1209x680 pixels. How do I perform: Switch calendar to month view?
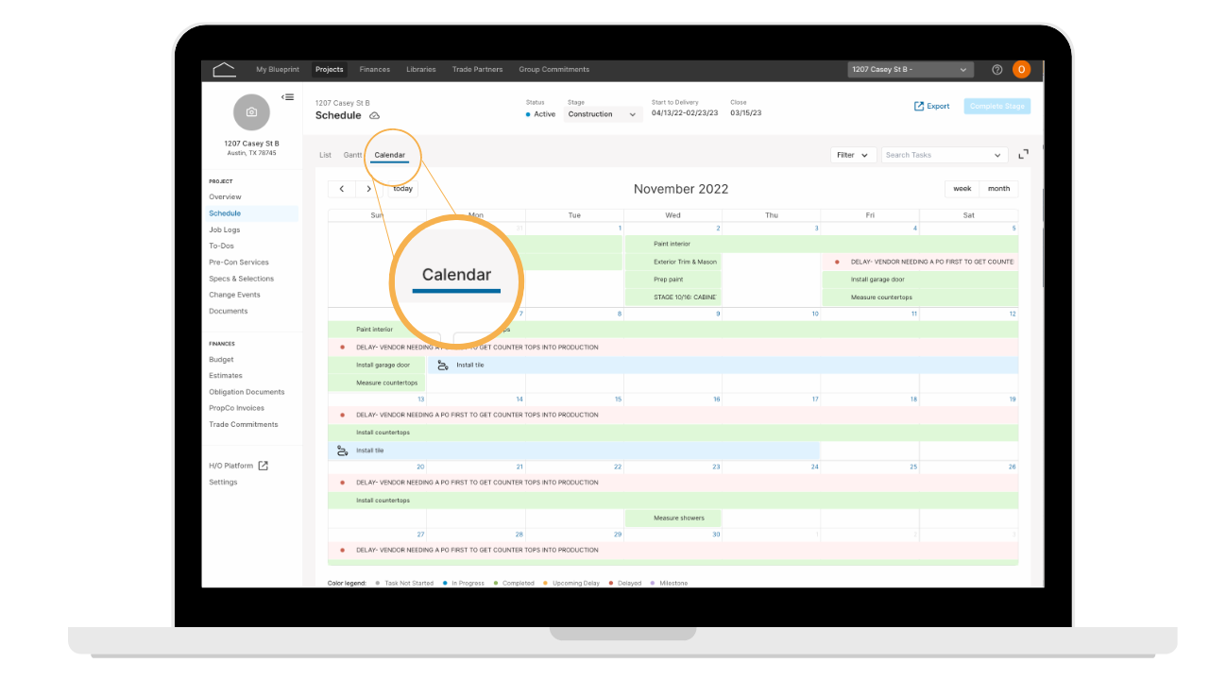point(999,189)
